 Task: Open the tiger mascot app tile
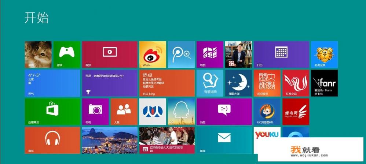tap(324, 55)
